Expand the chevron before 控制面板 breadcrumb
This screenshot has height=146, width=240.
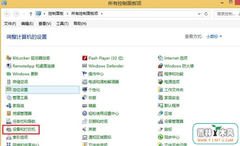point(44,14)
